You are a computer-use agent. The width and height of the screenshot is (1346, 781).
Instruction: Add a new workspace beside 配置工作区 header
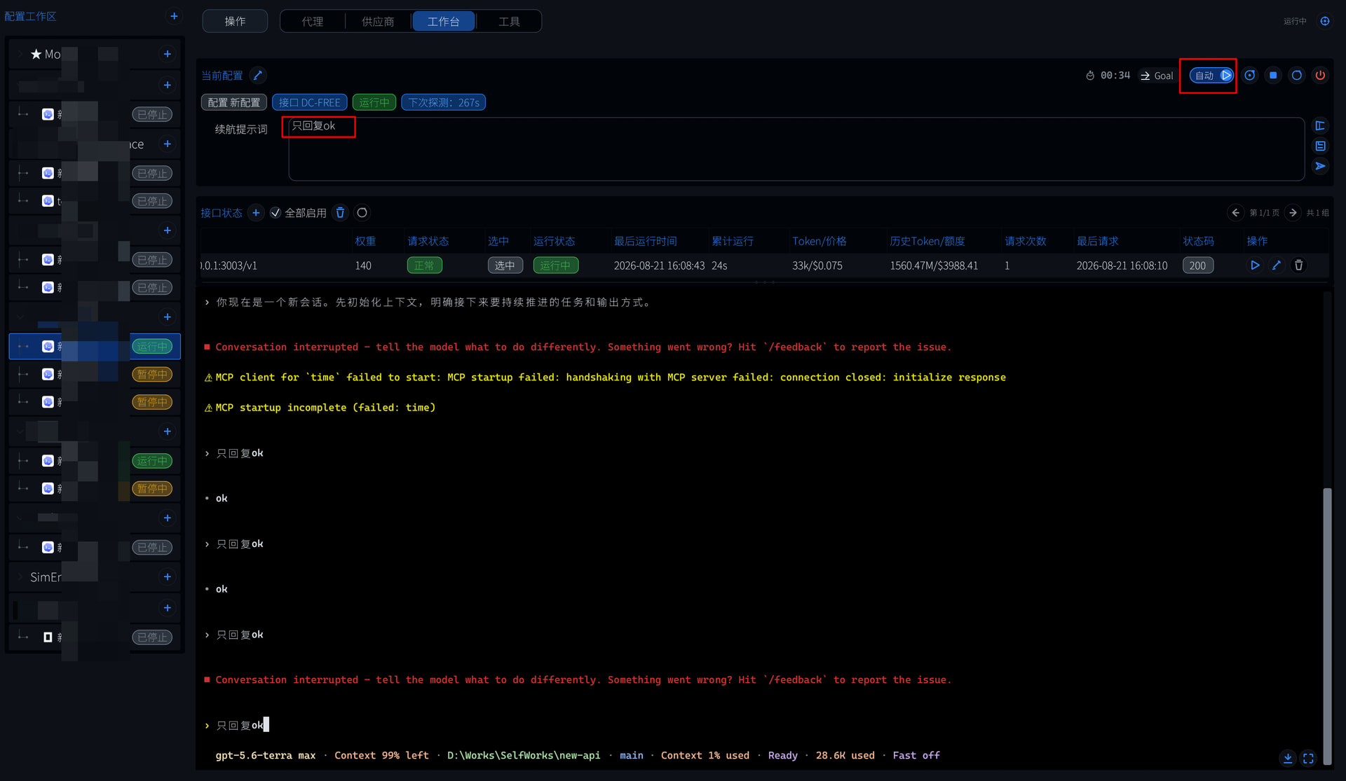tap(174, 16)
